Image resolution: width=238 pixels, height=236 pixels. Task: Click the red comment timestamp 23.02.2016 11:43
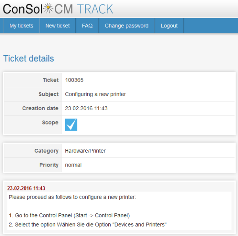26,188
